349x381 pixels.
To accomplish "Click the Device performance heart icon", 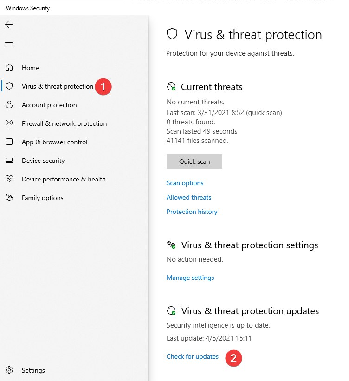I will pos(9,179).
